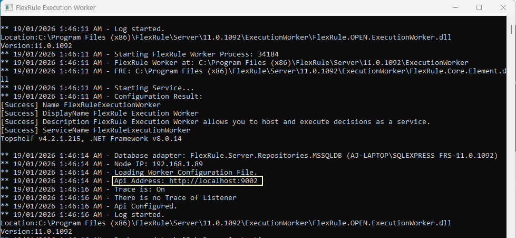Click the 'Trace is: On' log line
516x238 pixels.
[x=83, y=189]
